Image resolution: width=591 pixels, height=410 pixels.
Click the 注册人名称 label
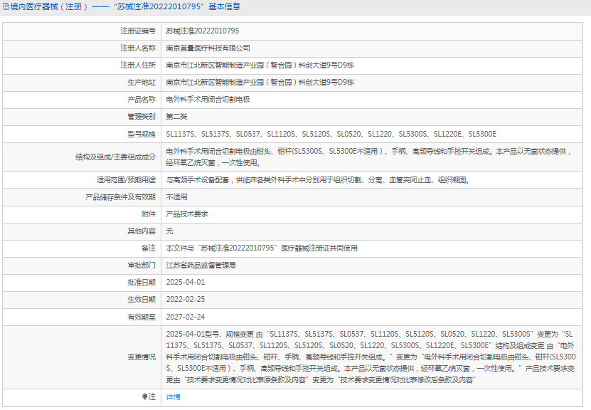tap(138, 48)
